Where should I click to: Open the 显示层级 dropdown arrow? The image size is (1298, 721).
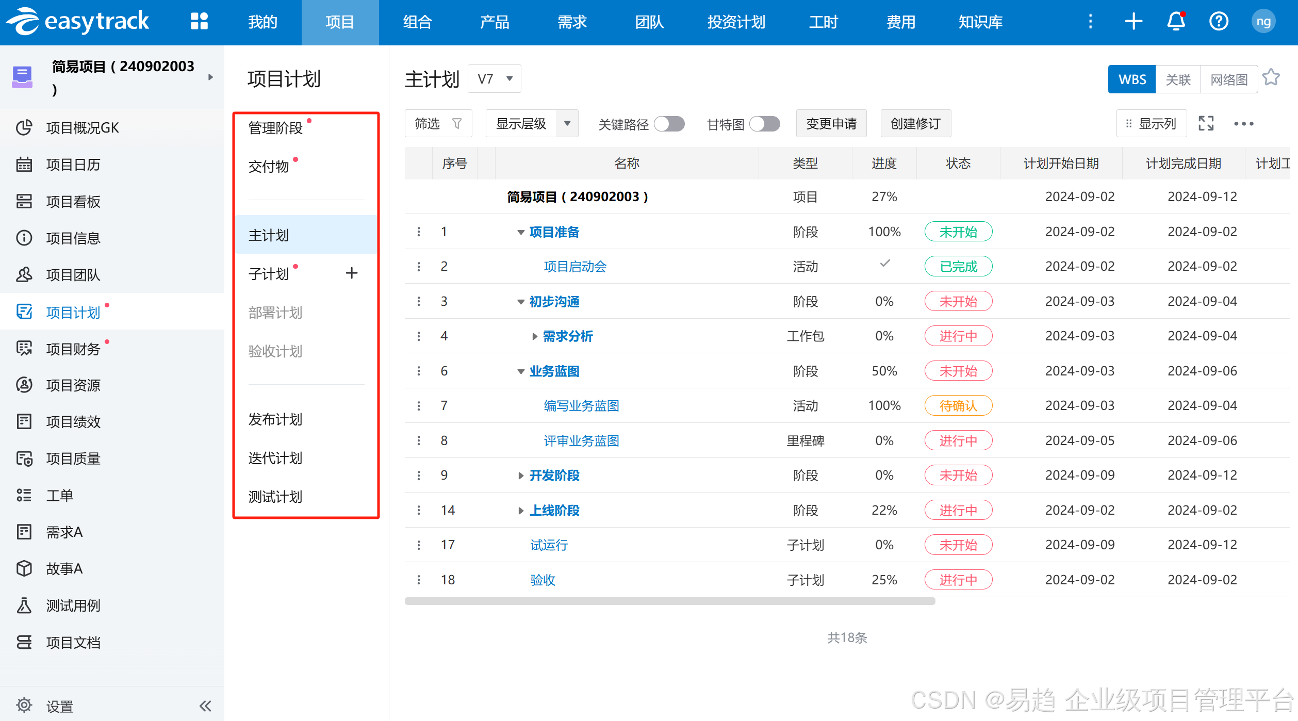567,124
